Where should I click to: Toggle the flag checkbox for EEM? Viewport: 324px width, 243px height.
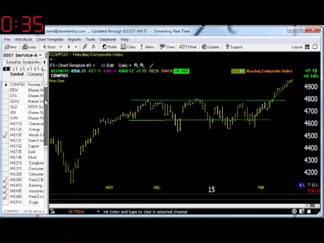point(6,90)
